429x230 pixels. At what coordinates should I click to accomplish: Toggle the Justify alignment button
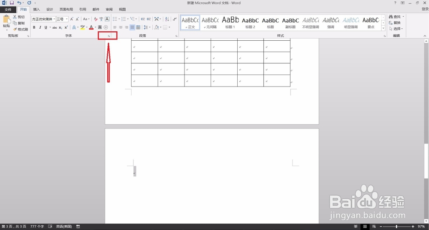click(x=133, y=27)
